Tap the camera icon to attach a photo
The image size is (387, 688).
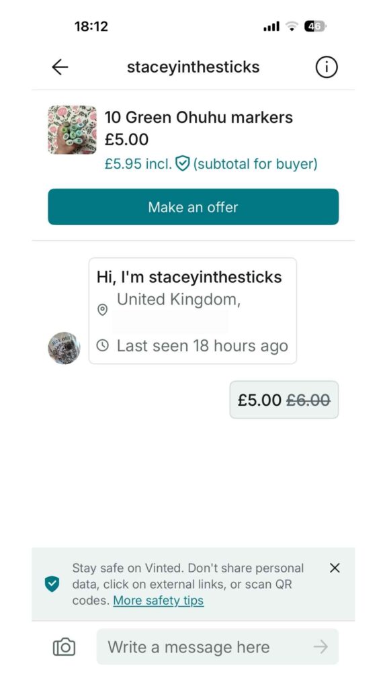click(x=63, y=646)
